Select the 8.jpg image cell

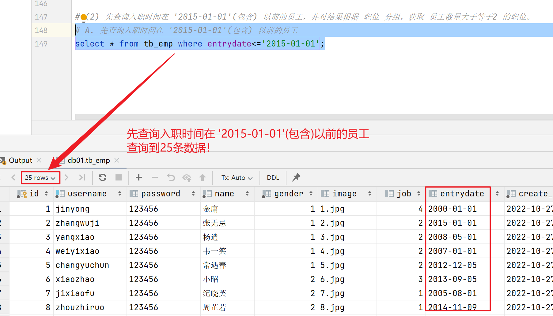click(347, 307)
